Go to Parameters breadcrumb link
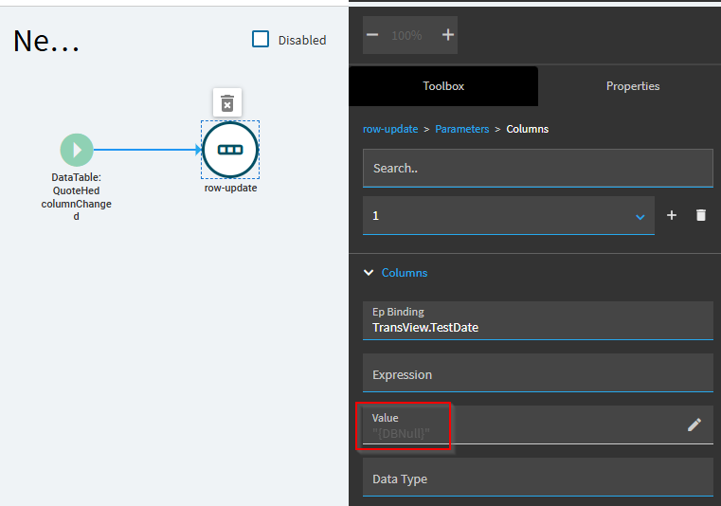Viewport: 721px width, 506px height. click(461, 129)
